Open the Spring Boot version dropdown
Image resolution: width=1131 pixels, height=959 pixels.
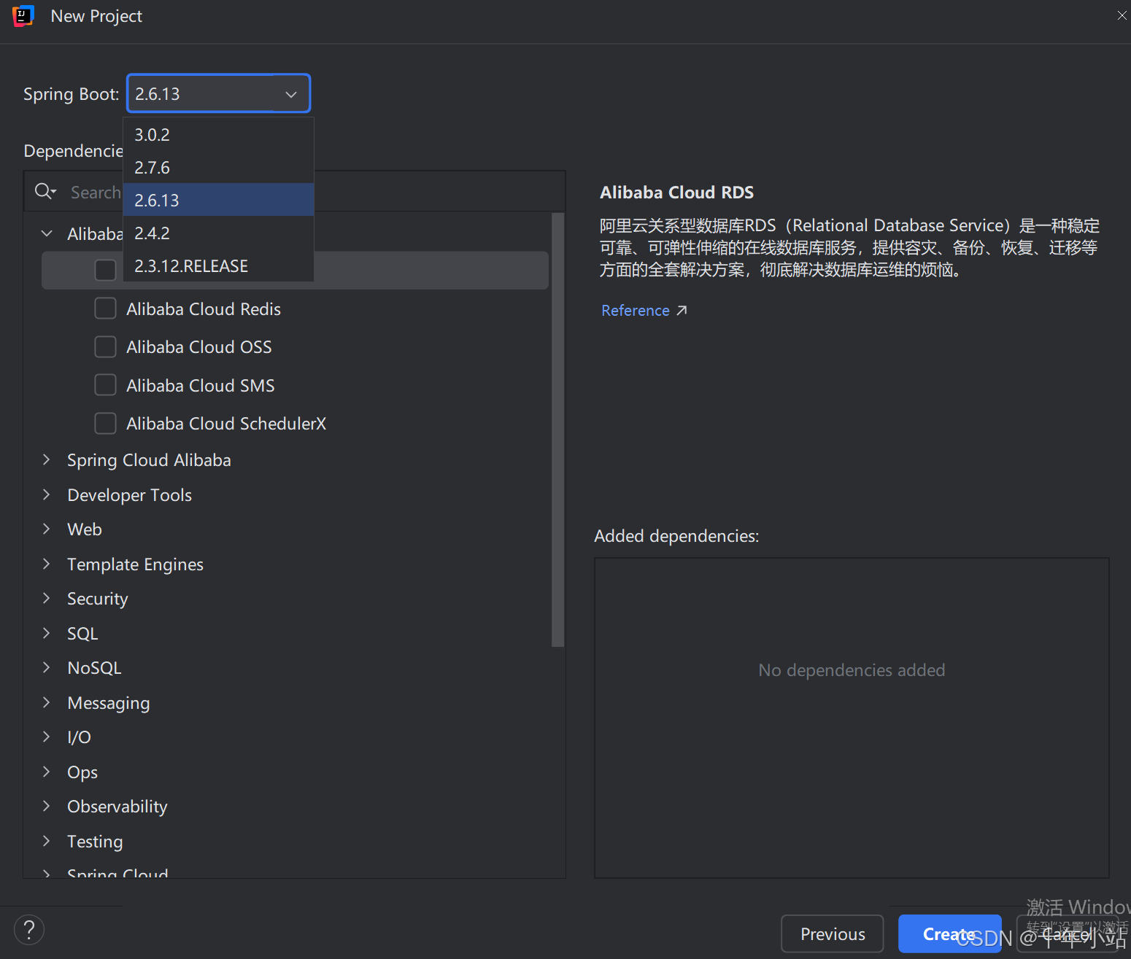coord(219,93)
